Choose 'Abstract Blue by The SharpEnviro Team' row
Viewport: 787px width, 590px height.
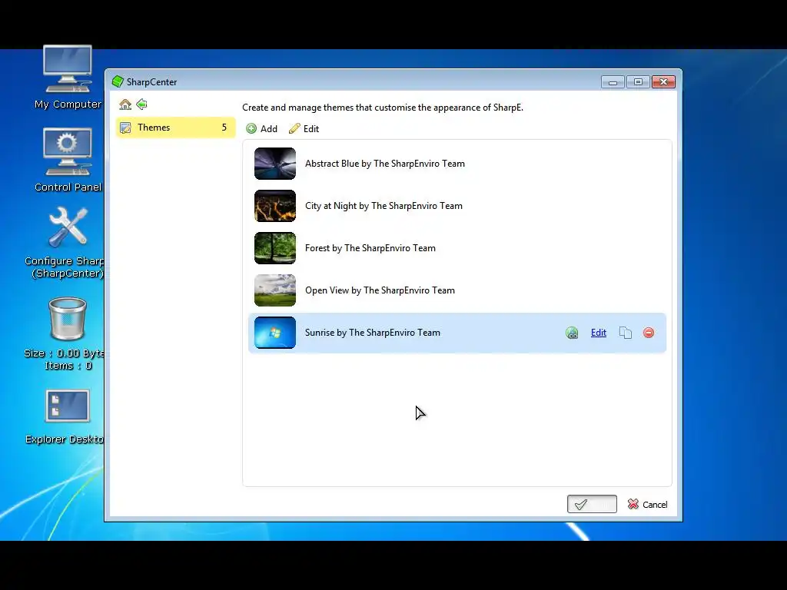tap(457, 164)
